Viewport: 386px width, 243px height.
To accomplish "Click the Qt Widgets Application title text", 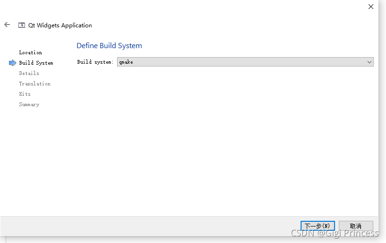I will pyautogui.click(x=60, y=25).
